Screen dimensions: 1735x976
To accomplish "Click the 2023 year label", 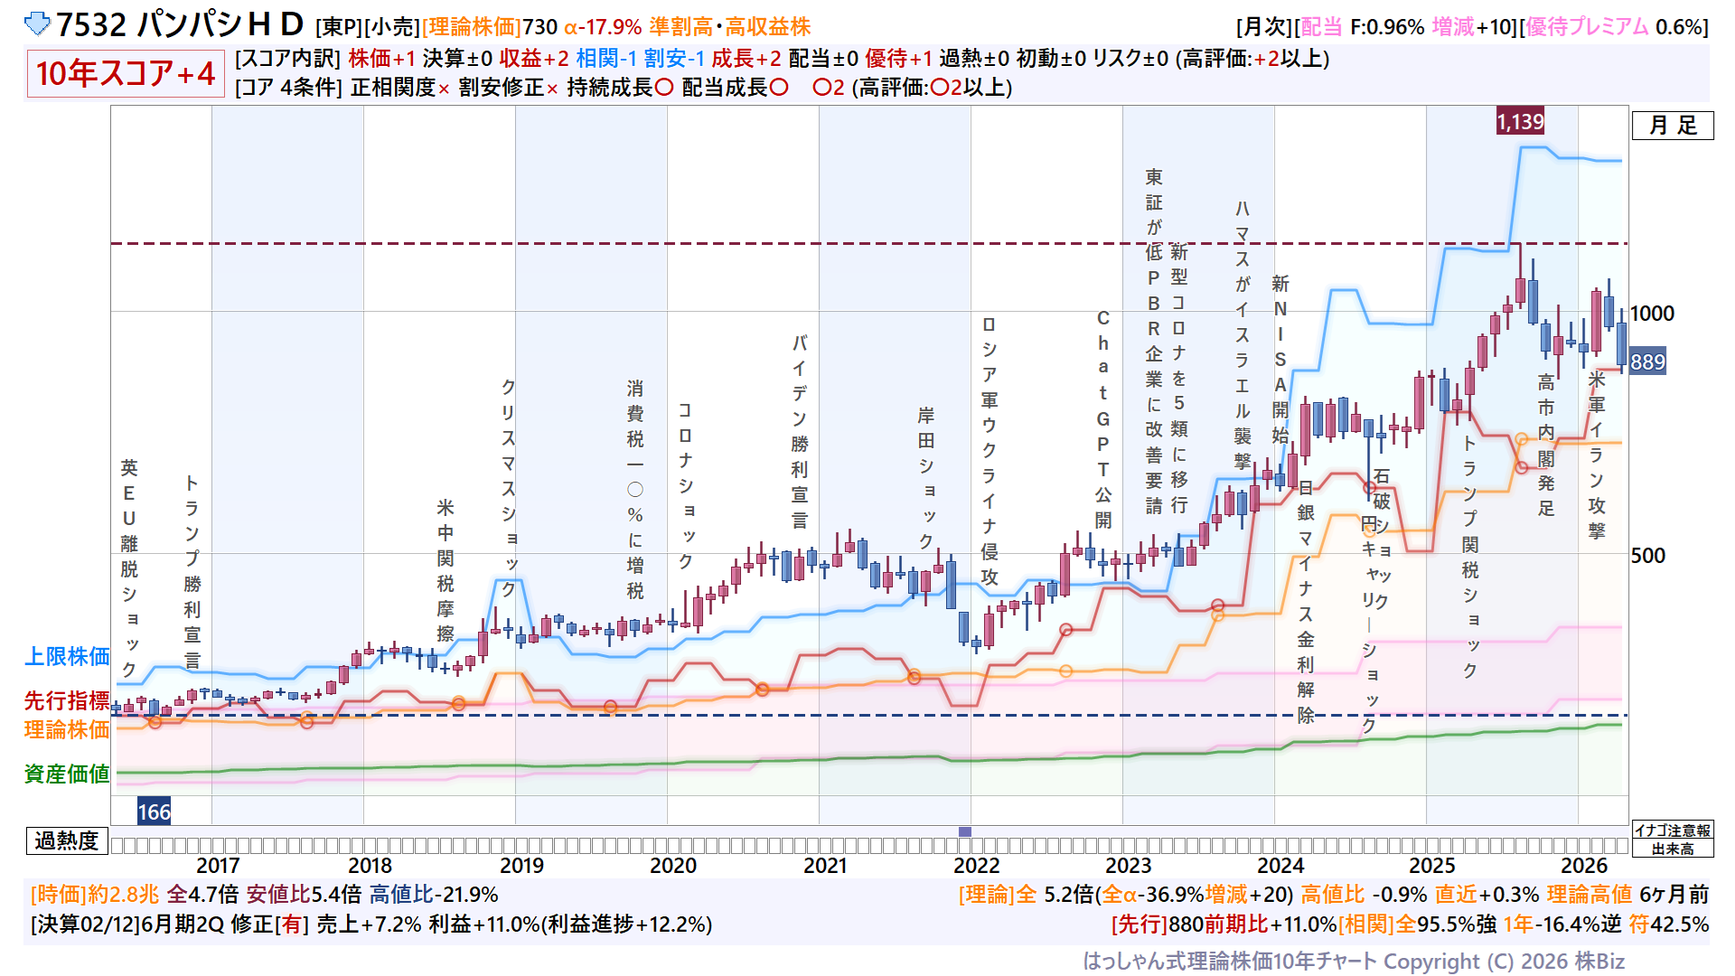I will pos(1129,866).
